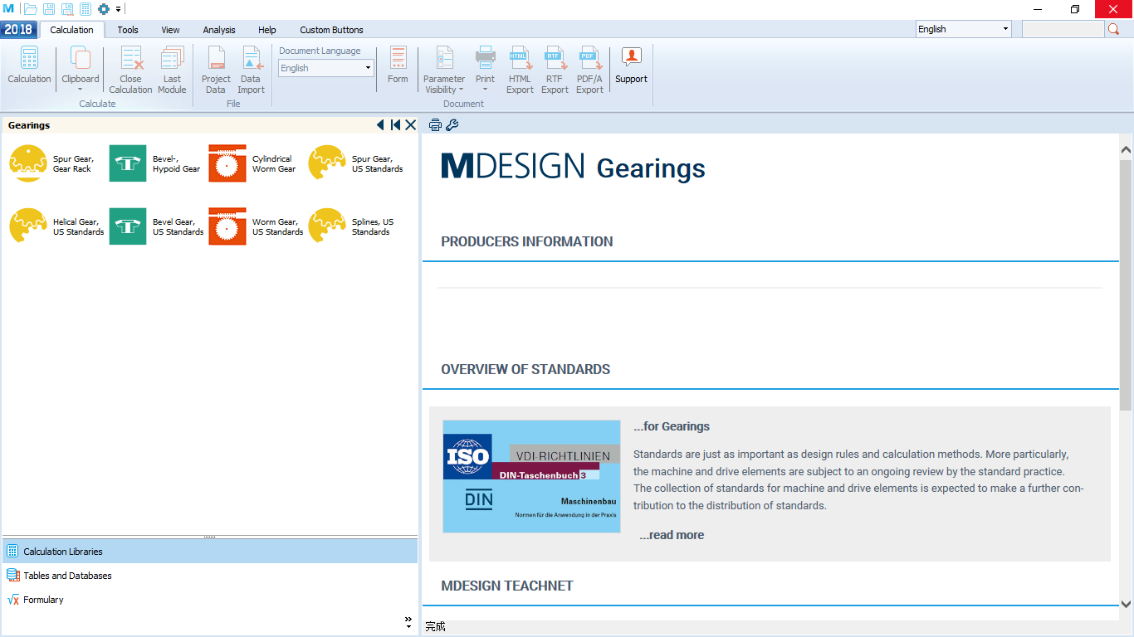Screen dimensions: 1134x637
Task: Click the MDESIGN Gearings logo heading
Action: click(x=573, y=167)
